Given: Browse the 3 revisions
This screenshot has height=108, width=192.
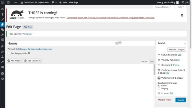Looking at the screenshot, I should (176, 65).
